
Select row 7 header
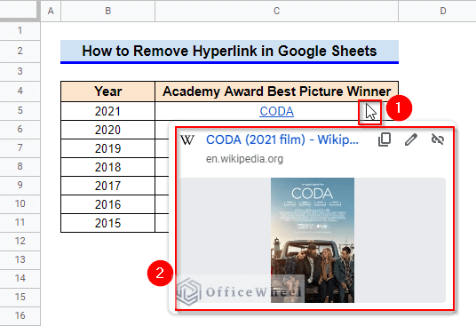(20, 147)
